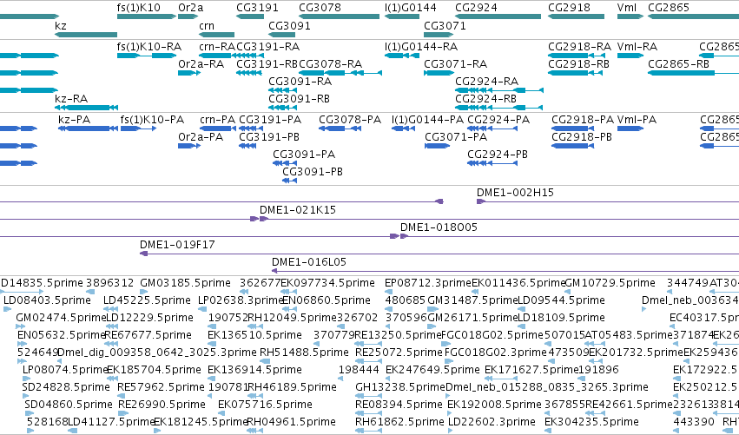Click the RH51488.5prime EST label
Image resolution: width=739 pixels, height=435 pixels.
[304, 353]
